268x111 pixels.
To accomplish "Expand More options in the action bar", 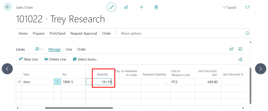I will 131,33.
